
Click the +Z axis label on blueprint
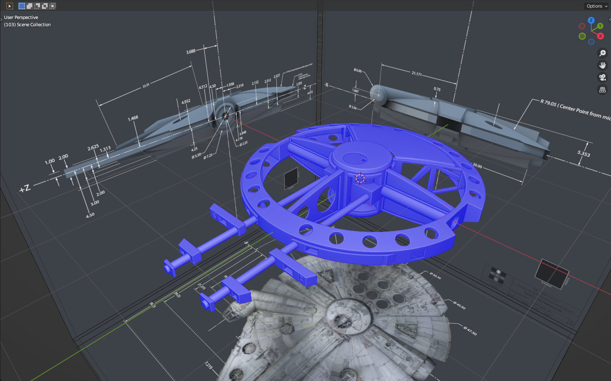coord(25,188)
